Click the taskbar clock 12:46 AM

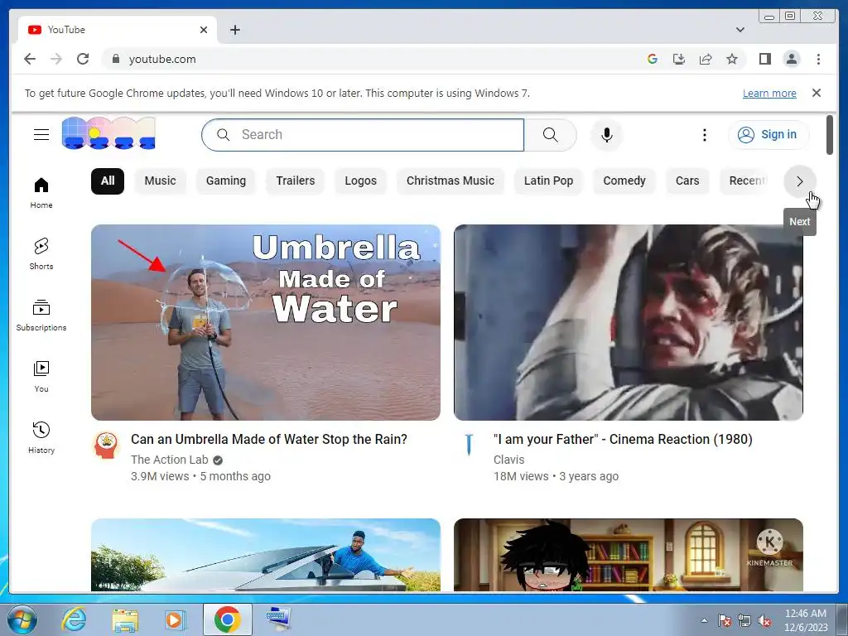806,619
